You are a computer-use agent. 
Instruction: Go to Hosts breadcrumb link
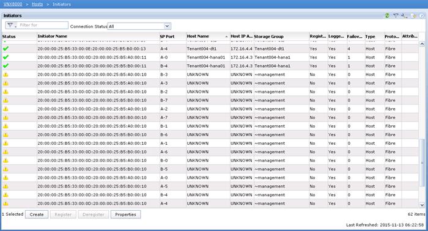coord(37,4)
